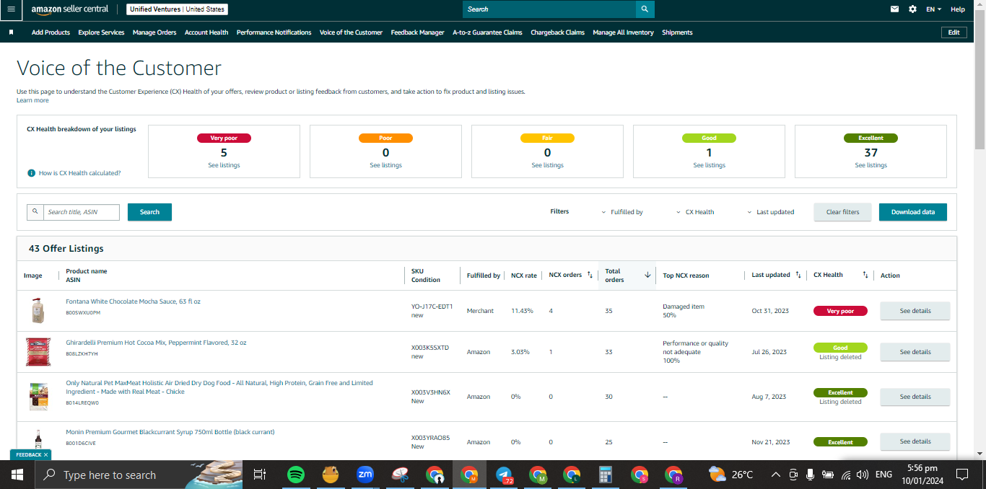This screenshot has height=489, width=986.
Task: Open Calculator from the taskbar
Action: 606,475
